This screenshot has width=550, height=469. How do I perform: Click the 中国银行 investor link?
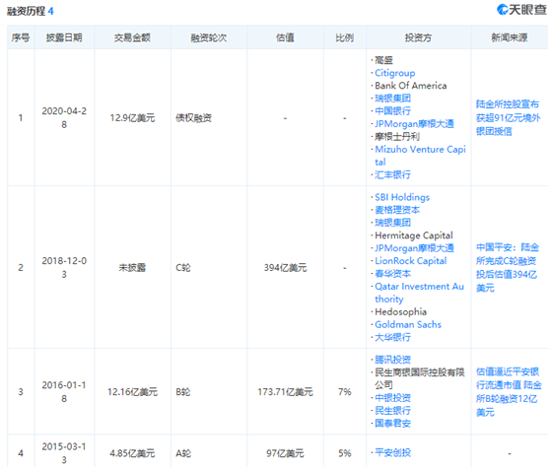pyautogui.click(x=392, y=111)
